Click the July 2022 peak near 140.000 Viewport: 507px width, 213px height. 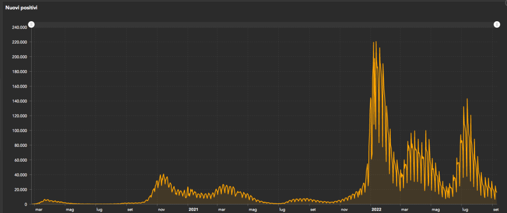click(466, 99)
